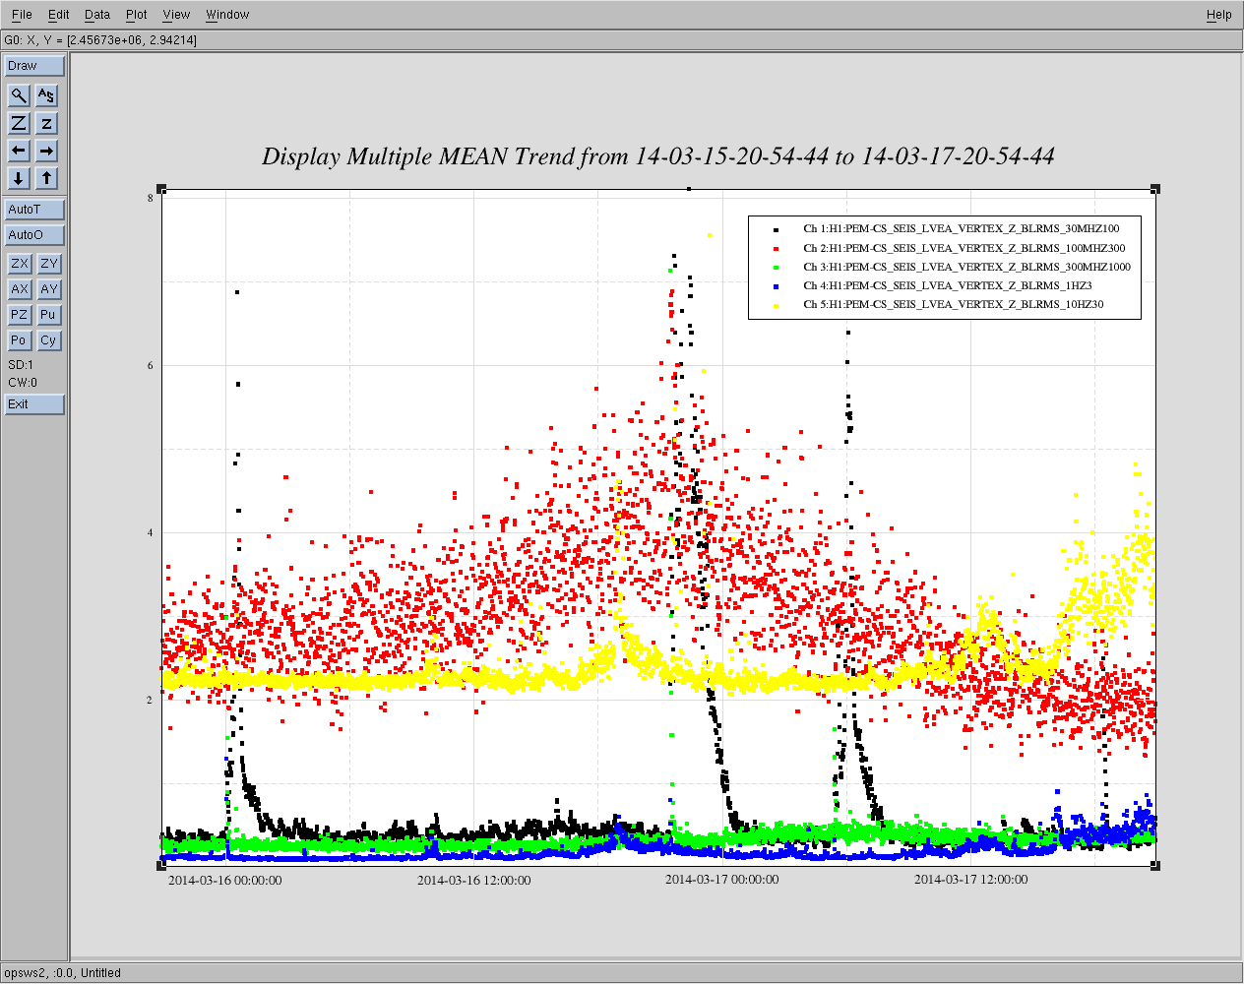Open the Help menu
Viewport: 1244px width, 984px height.
tap(1219, 15)
